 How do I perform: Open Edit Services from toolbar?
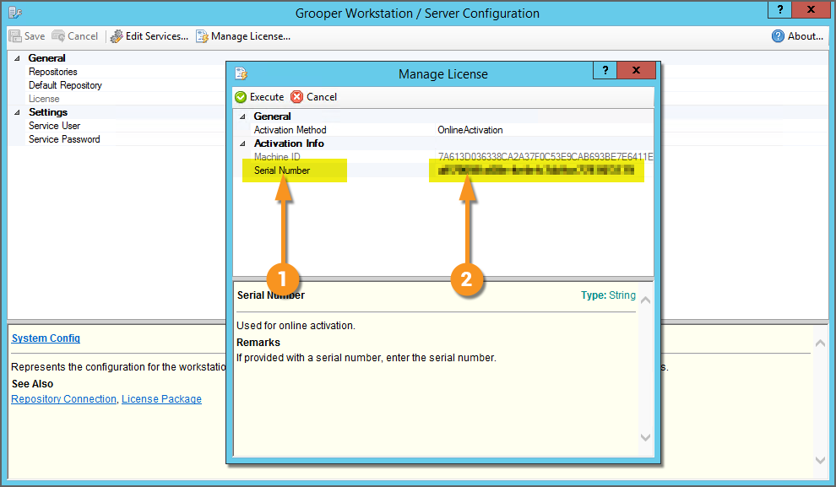149,36
